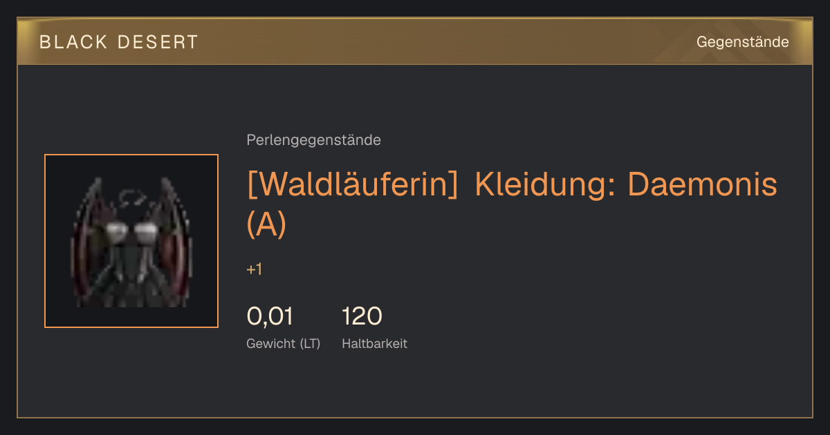Click the silver chest piece in item icon
Viewport: 830px width, 435px height.
(x=131, y=233)
